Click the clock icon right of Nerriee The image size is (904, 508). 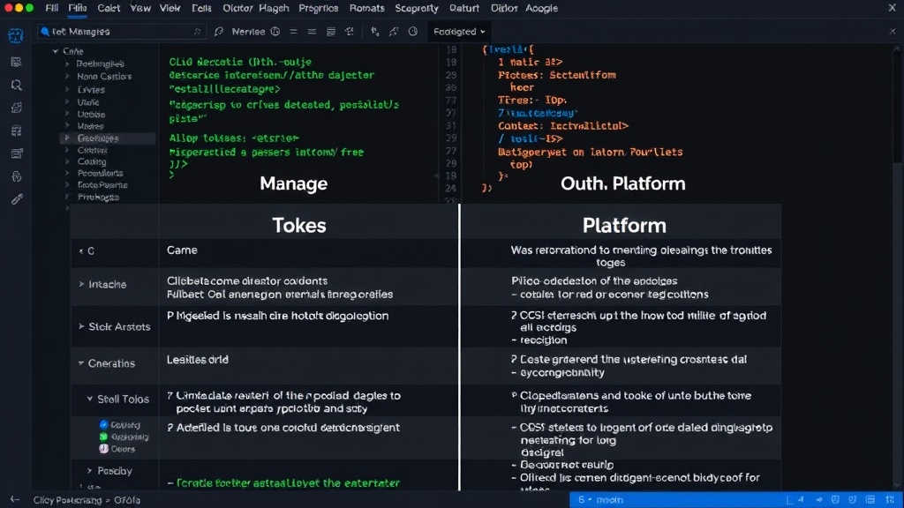pyautogui.click(x=275, y=32)
